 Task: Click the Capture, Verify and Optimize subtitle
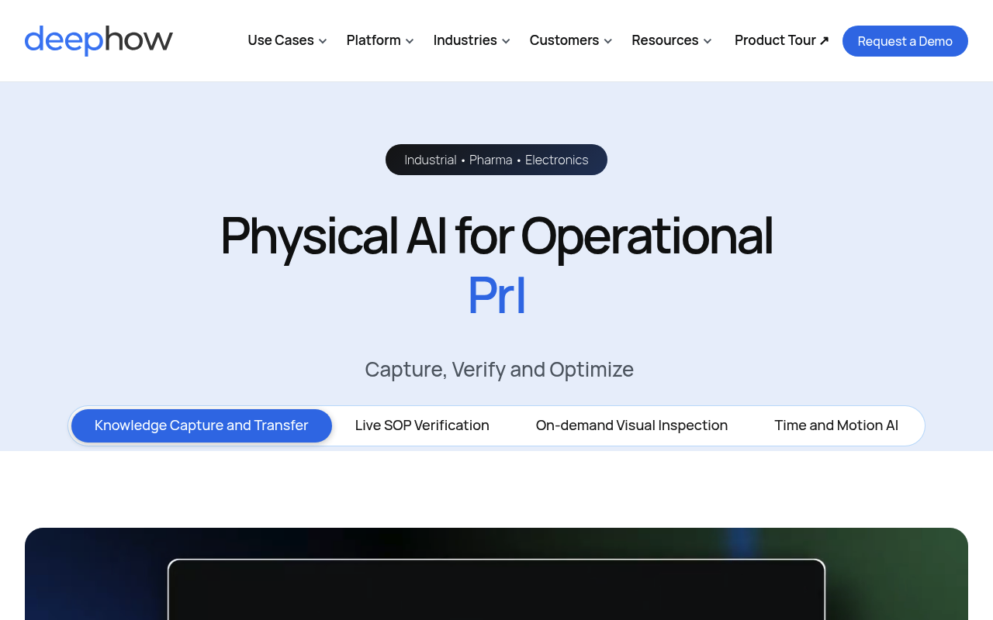click(499, 370)
